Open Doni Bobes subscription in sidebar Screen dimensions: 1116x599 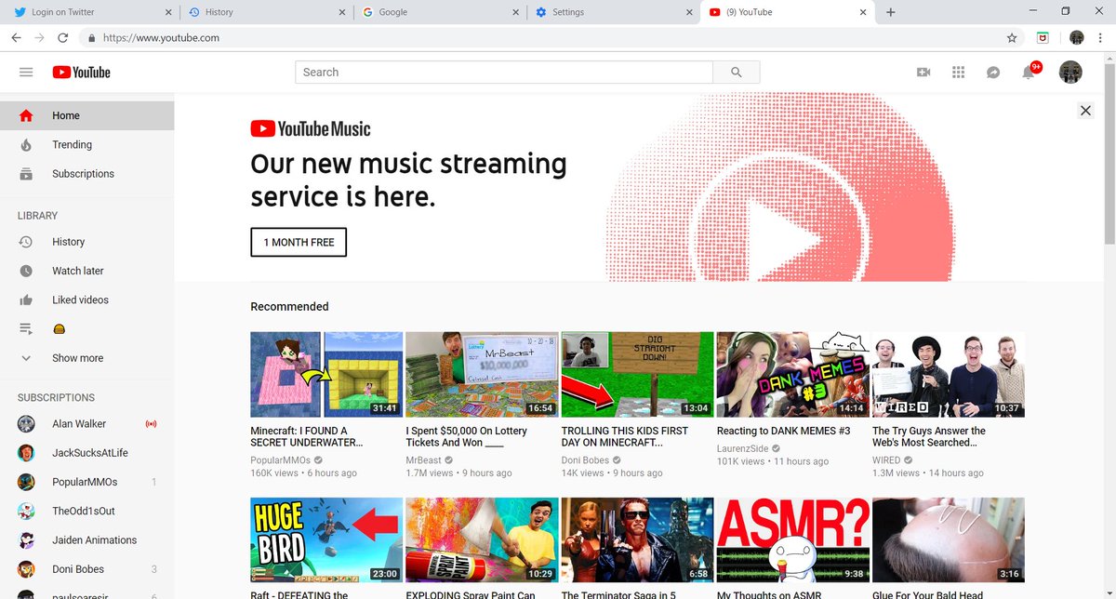tap(86, 568)
